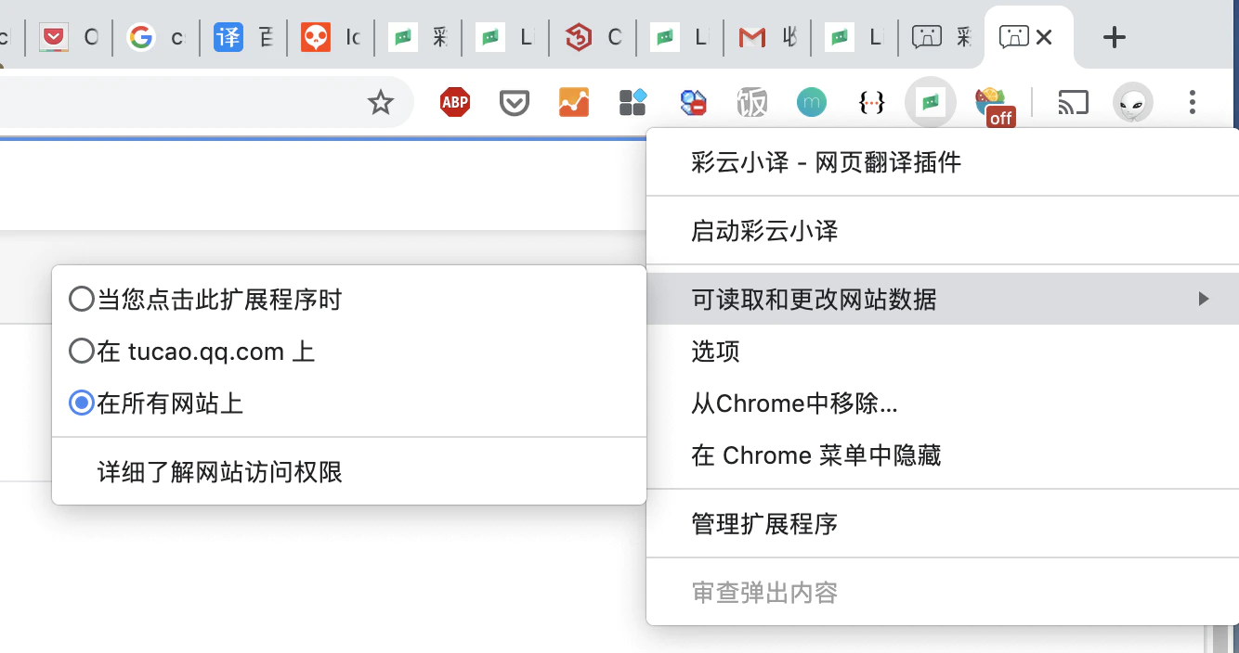Choose the 在所有网站上 radio option
1239x653 pixels.
82,403
